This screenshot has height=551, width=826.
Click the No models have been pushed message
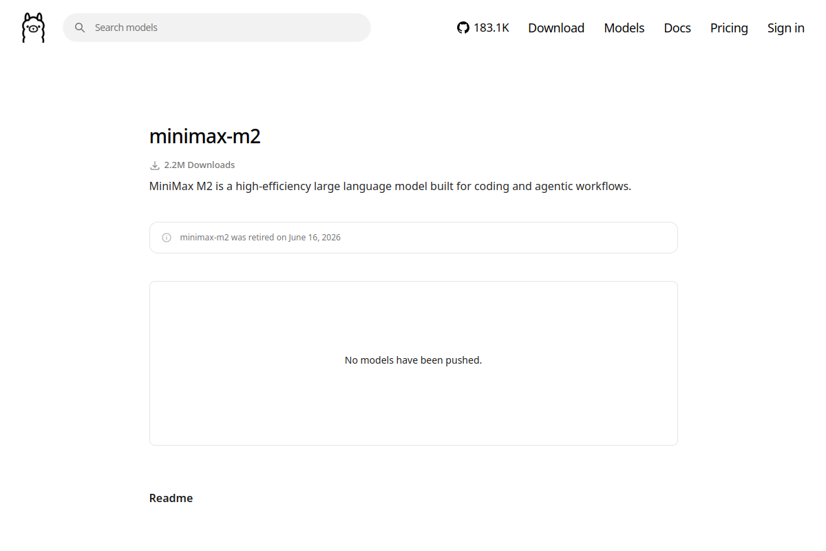(413, 360)
